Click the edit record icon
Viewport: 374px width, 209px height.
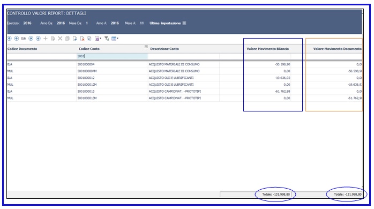pos(53,39)
